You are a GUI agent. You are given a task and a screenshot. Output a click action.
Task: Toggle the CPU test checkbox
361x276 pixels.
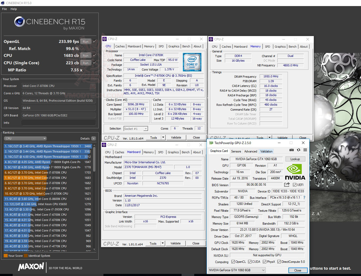[95, 55]
